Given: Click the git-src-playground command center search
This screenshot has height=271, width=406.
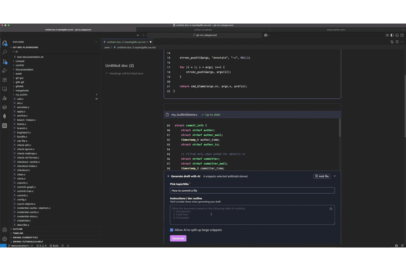Looking at the screenshot, I should pos(204,35).
